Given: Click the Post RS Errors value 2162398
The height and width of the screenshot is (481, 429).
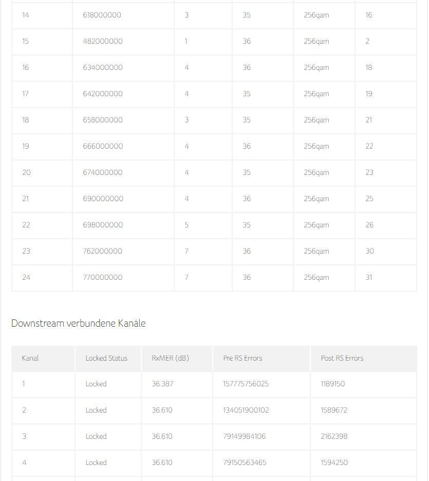Looking at the screenshot, I should click(334, 436).
